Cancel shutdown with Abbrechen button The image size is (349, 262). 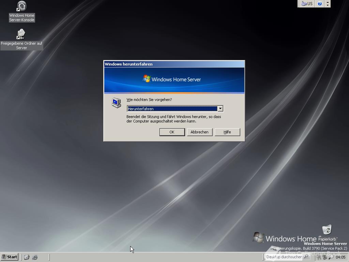[200, 132]
